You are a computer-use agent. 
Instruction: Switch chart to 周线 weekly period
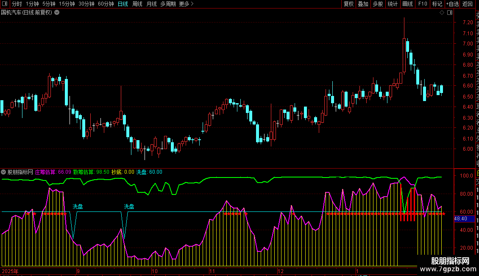(x=137, y=4)
